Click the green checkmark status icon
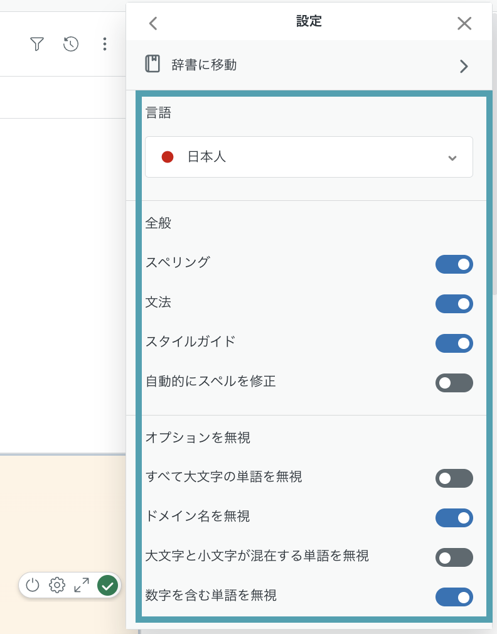The height and width of the screenshot is (634, 497). pyautogui.click(x=107, y=585)
